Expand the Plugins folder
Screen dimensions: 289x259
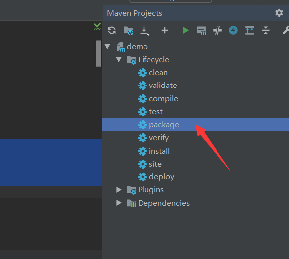(119, 190)
